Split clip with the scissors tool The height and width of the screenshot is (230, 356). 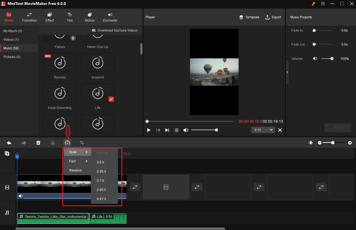[53, 143]
